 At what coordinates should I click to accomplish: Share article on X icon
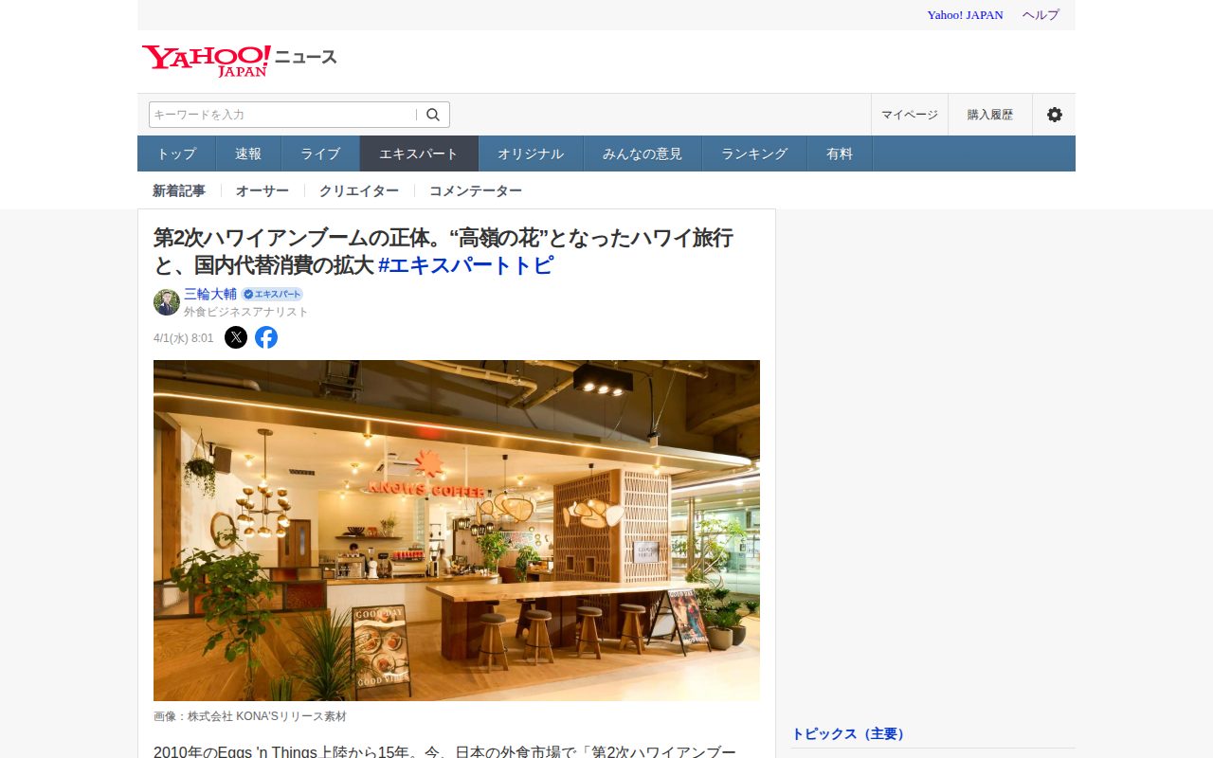pyautogui.click(x=236, y=337)
